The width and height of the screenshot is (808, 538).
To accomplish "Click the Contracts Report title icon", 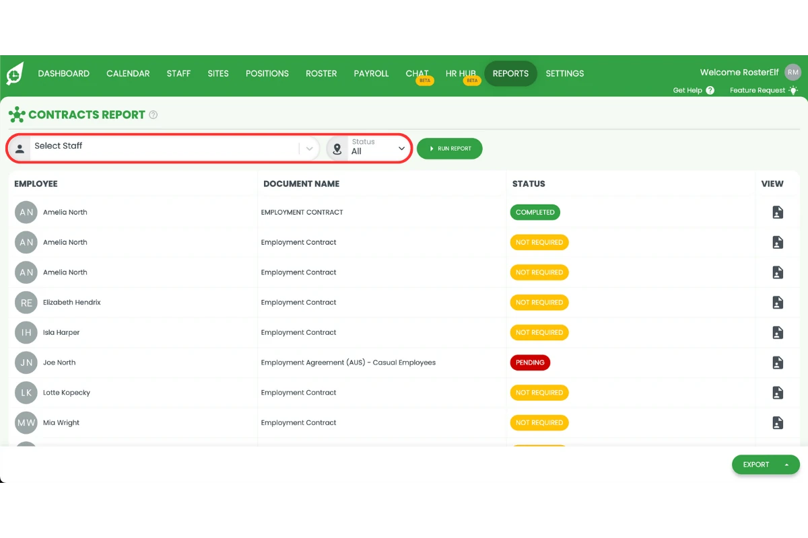I will pyautogui.click(x=16, y=115).
